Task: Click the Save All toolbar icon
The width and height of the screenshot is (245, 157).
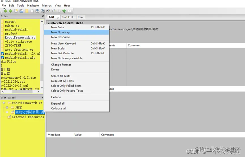Action: point(43,11)
